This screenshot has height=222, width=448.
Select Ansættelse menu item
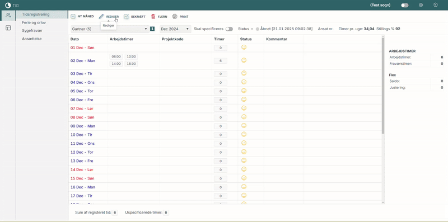[32, 39]
